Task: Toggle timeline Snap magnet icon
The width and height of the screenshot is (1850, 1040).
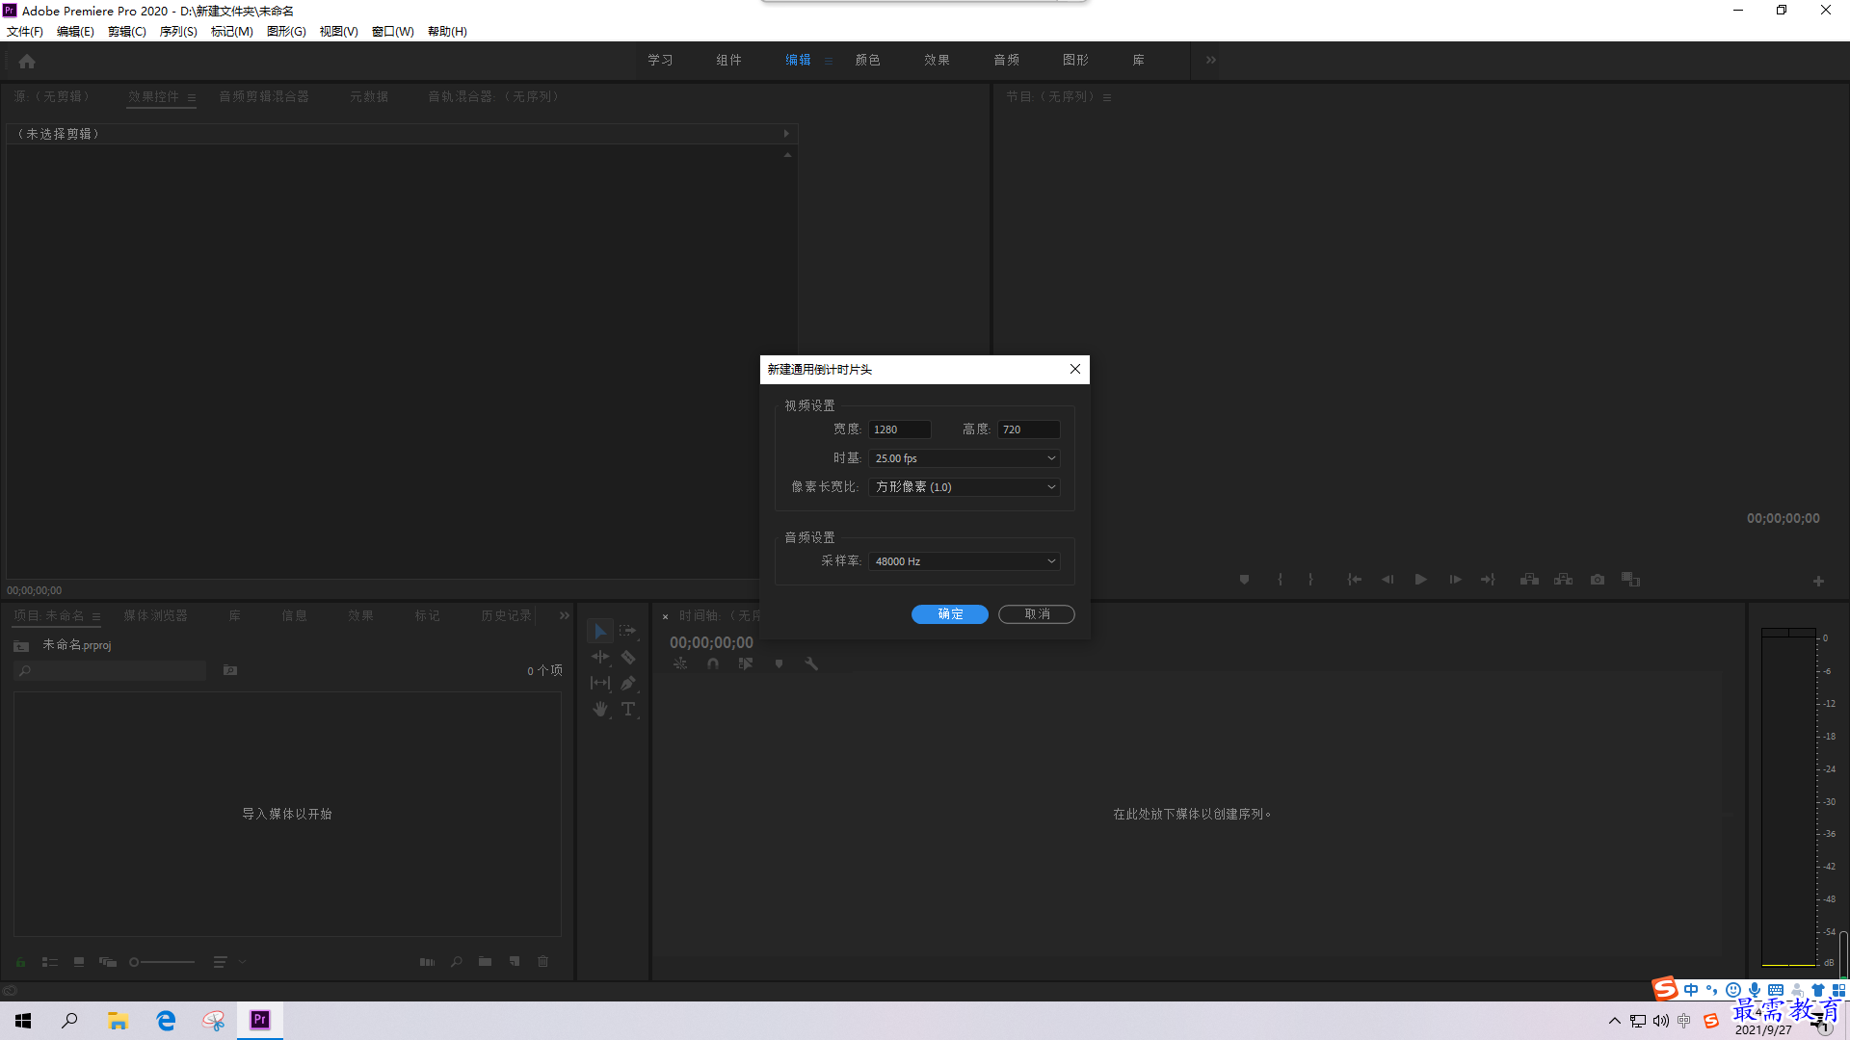Action: click(713, 664)
